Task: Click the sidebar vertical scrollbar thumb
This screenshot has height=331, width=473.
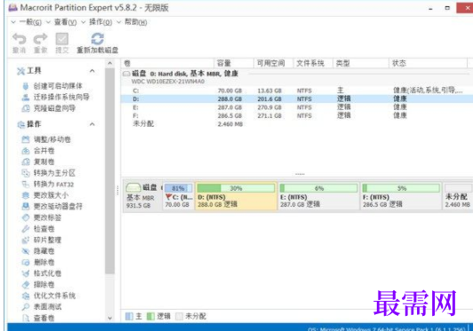Action: (x=110, y=170)
